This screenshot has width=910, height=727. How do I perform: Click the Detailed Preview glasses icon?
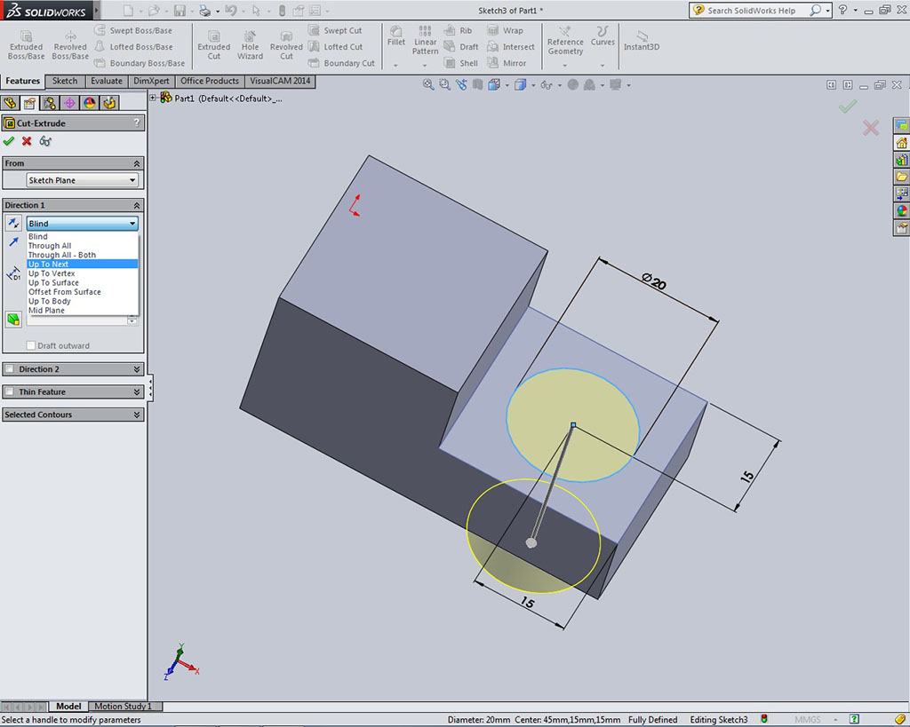(45, 141)
